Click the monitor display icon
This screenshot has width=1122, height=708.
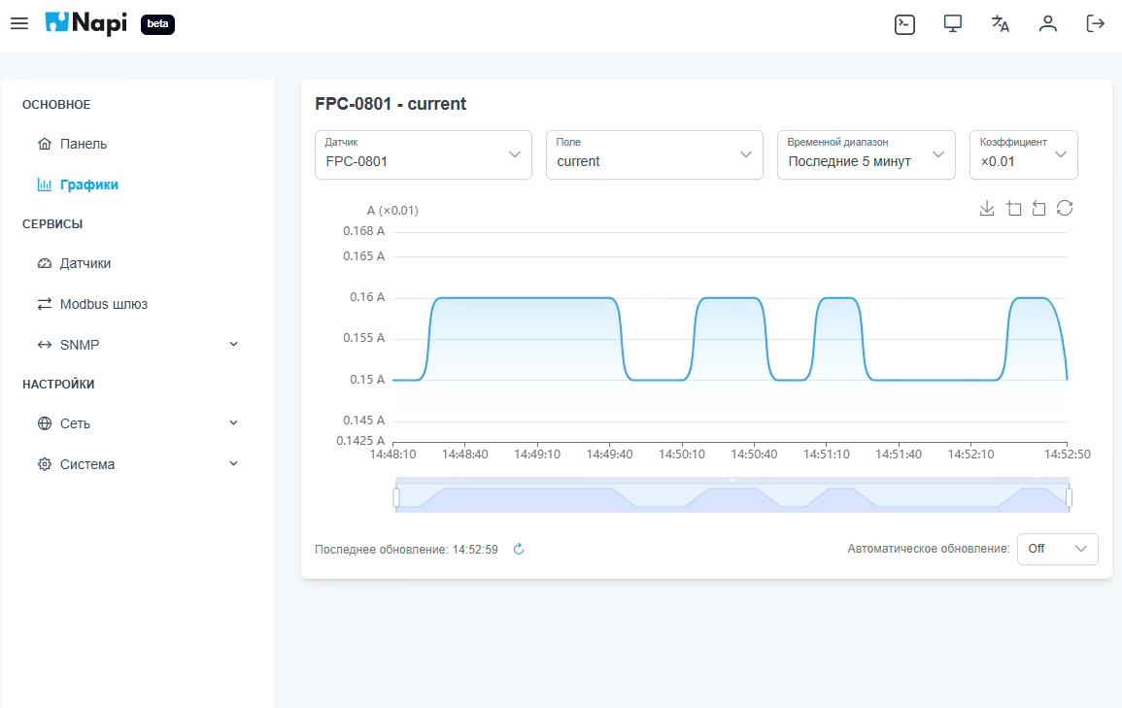tap(953, 24)
